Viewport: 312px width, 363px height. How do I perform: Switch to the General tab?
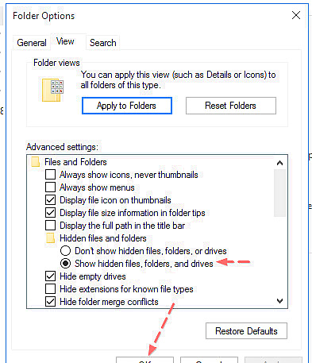pos(32,43)
